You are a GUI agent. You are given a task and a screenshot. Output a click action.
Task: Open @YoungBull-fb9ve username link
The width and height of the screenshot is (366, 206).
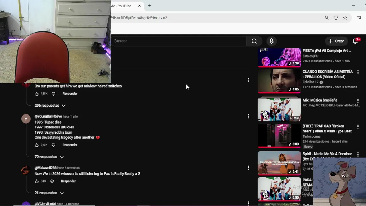pyautogui.click(x=48, y=116)
